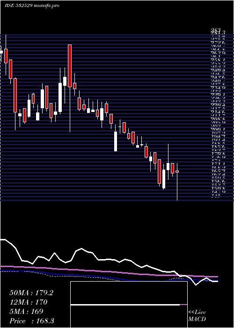Select the last small red candle with long lower wick
Image resolution: width=234 pixels, height=328 pixels.
coord(177,171)
